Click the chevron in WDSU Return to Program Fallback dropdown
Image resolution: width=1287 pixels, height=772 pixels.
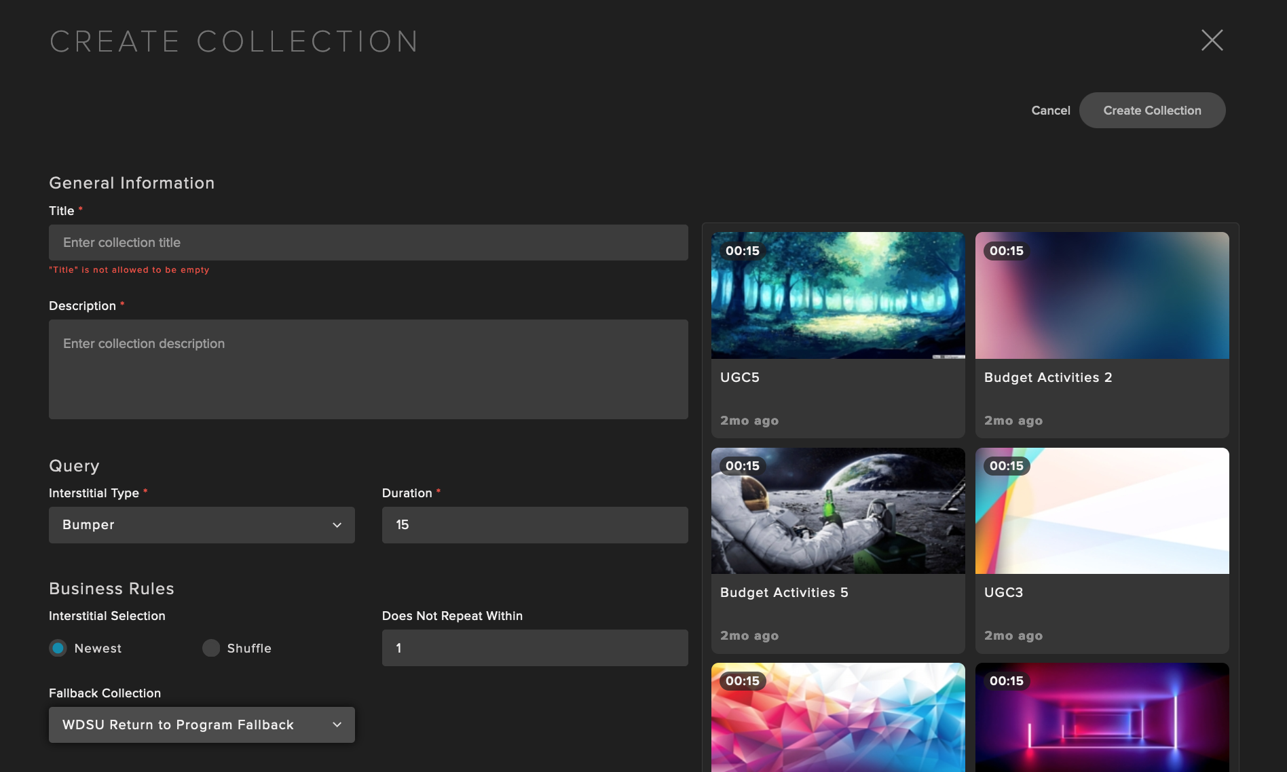pyautogui.click(x=337, y=725)
